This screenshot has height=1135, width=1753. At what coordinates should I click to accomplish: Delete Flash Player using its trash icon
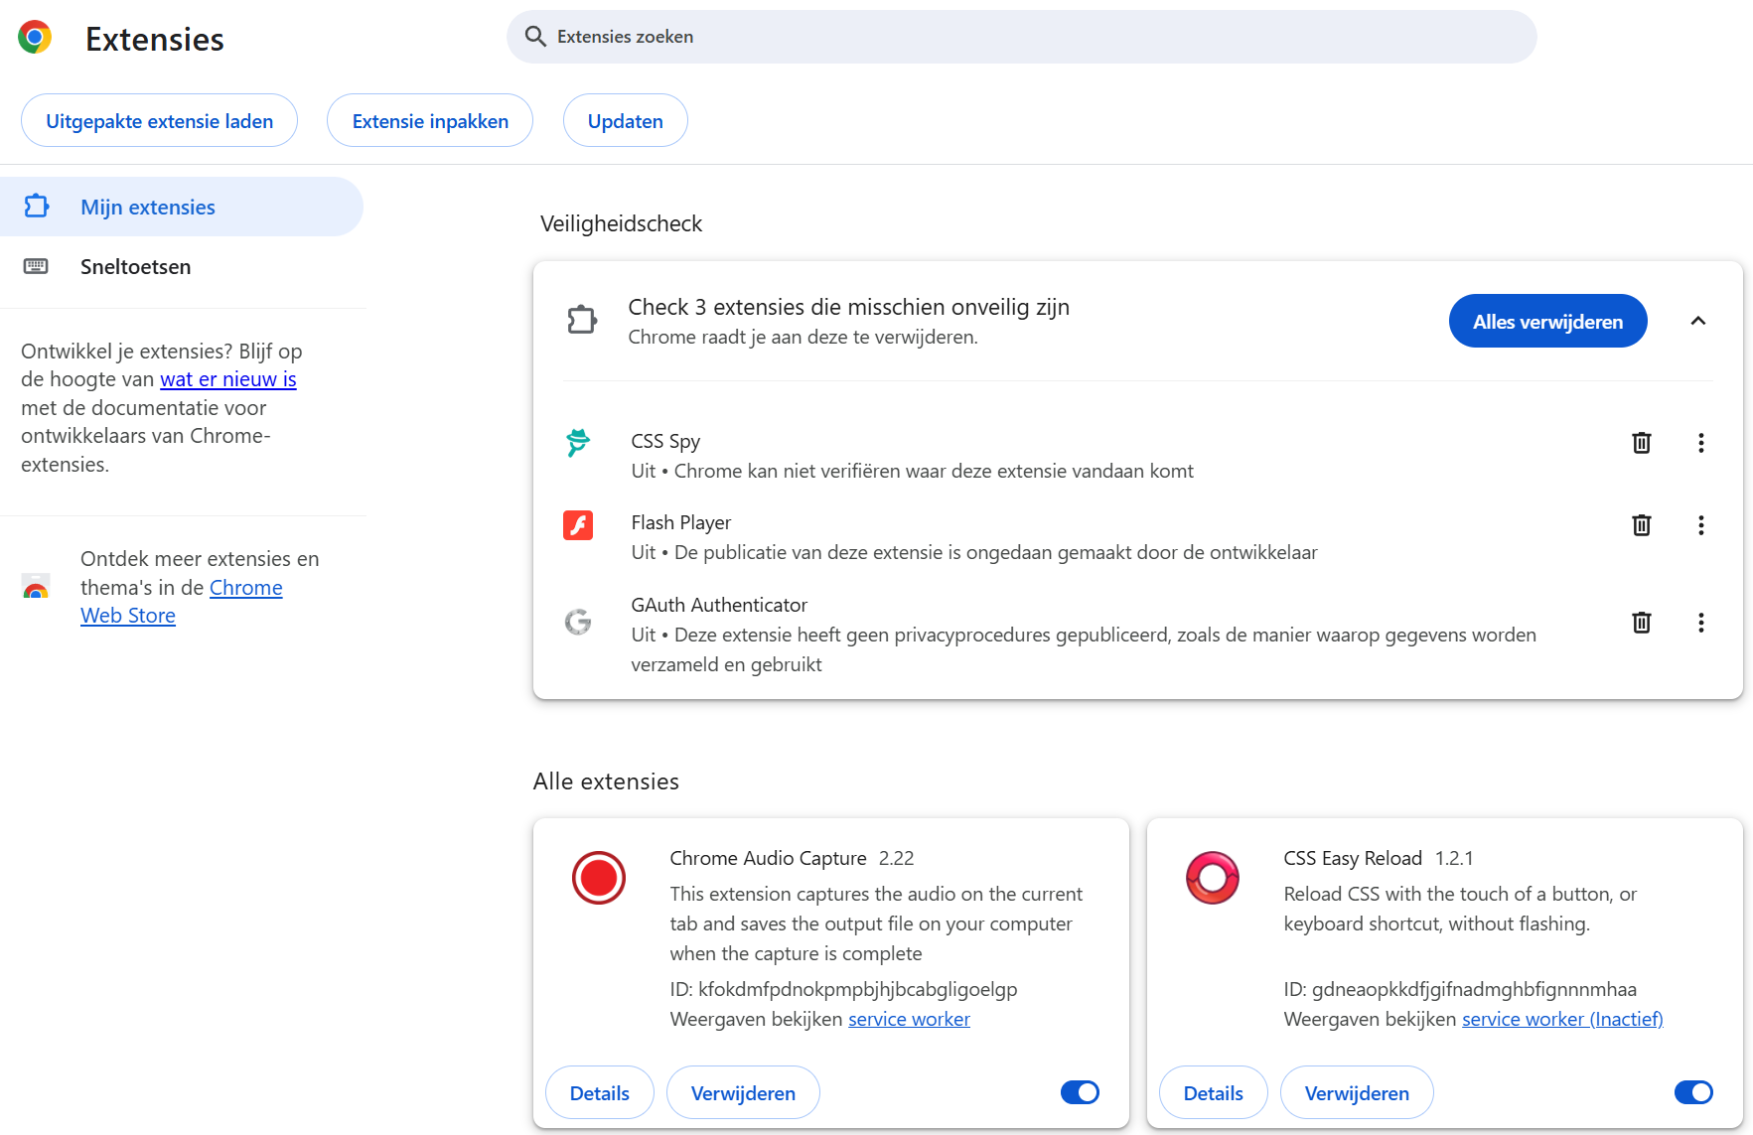[1641, 525]
